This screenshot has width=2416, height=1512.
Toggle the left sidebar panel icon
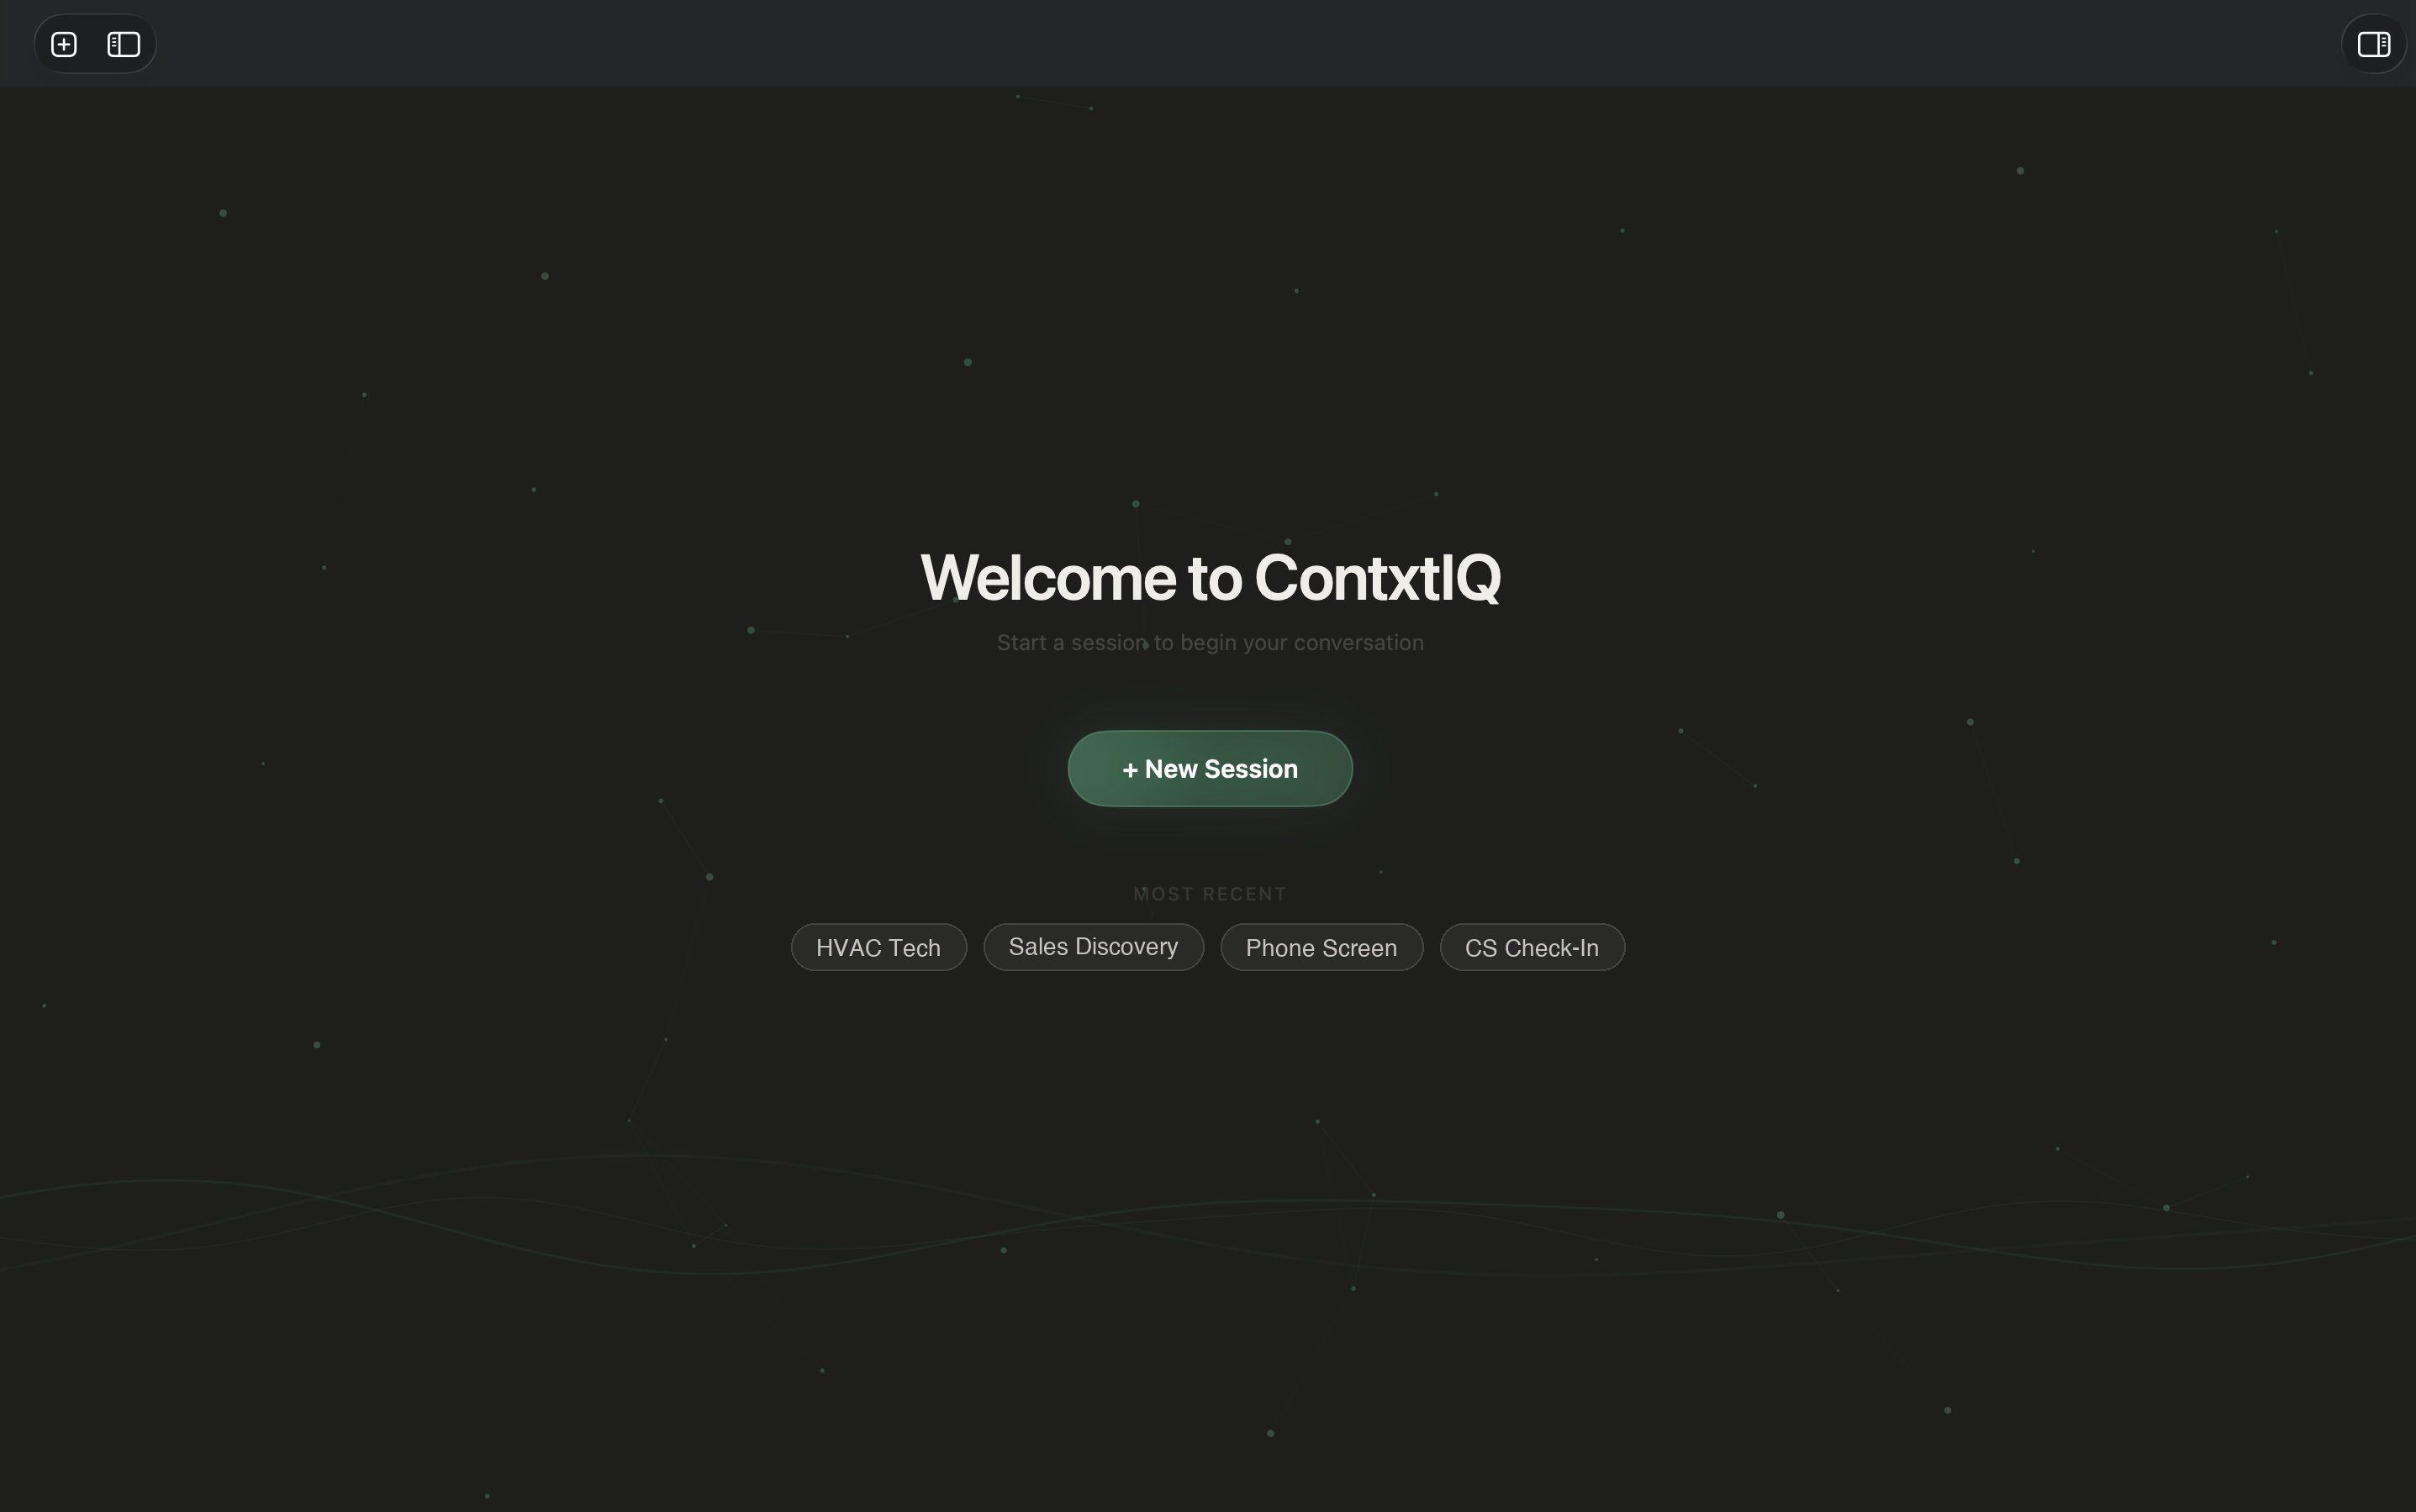coord(124,44)
